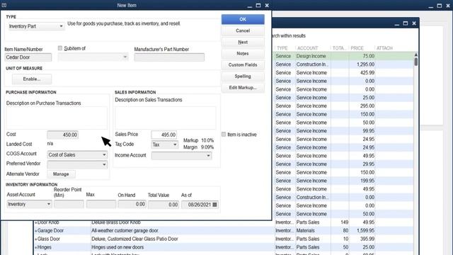Click the Cancel button
The image size is (453, 255).
click(243, 30)
